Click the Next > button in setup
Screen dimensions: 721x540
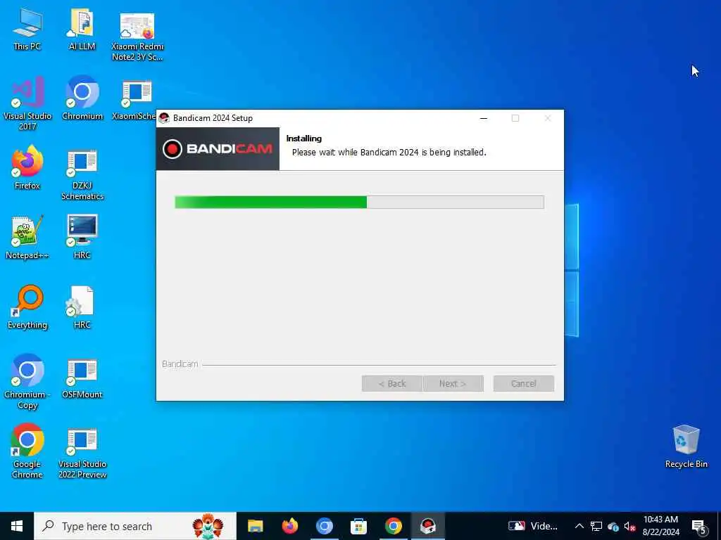click(453, 383)
